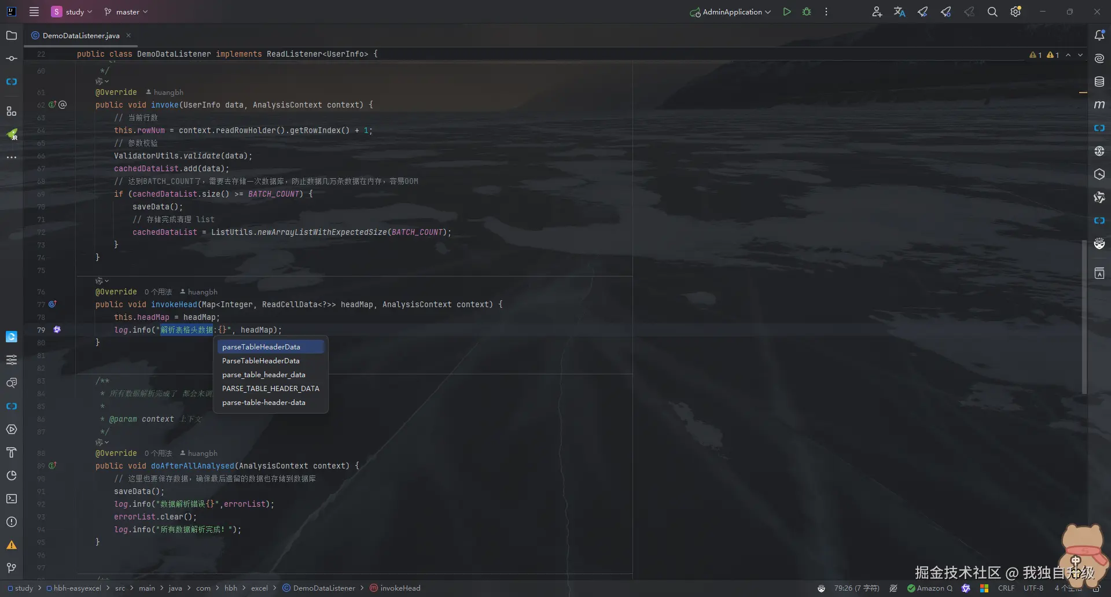Screen dimensions: 1111x597
Task: Open the Notifications bell panel
Action: coord(1099,35)
